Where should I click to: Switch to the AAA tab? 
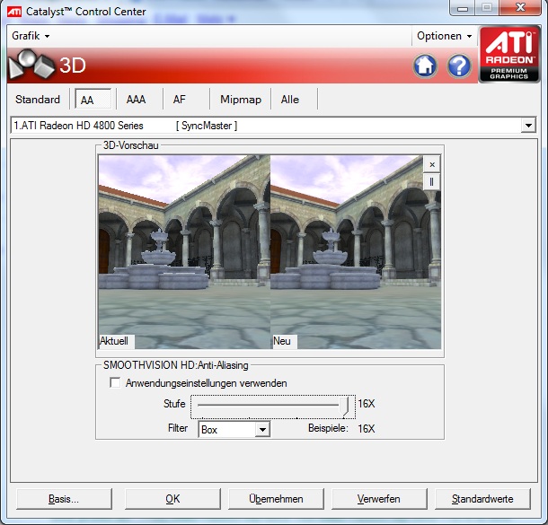[x=136, y=100]
